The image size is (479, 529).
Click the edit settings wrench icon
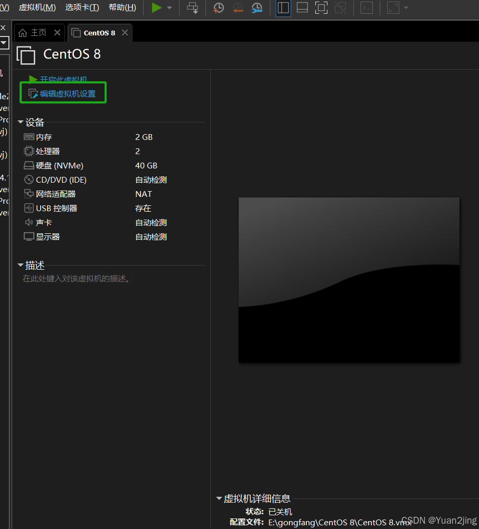coord(33,93)
